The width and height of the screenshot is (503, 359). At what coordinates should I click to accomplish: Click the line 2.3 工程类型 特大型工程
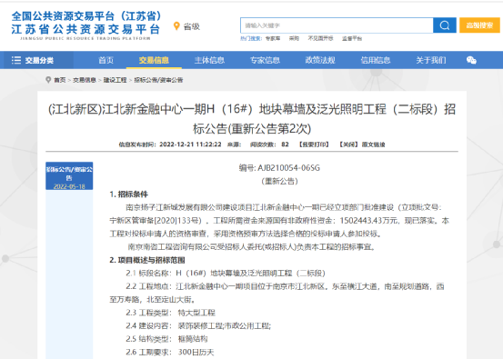[x=170, y=313]
